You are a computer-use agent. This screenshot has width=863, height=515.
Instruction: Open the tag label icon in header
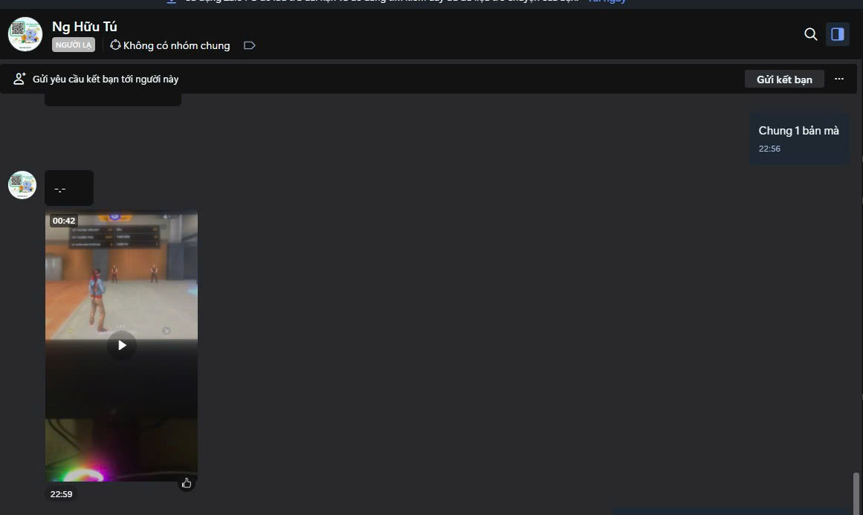(249, 45)
